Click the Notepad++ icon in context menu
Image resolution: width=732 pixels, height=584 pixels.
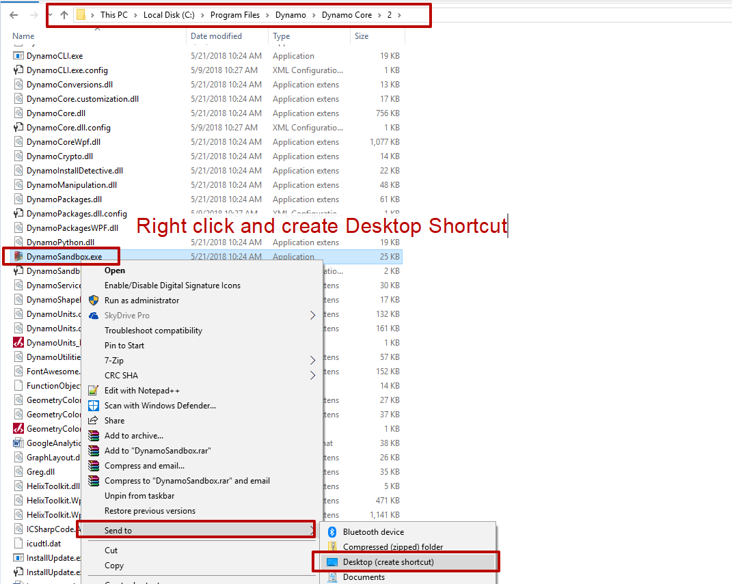pyautogui.click(x=94, y=391)
